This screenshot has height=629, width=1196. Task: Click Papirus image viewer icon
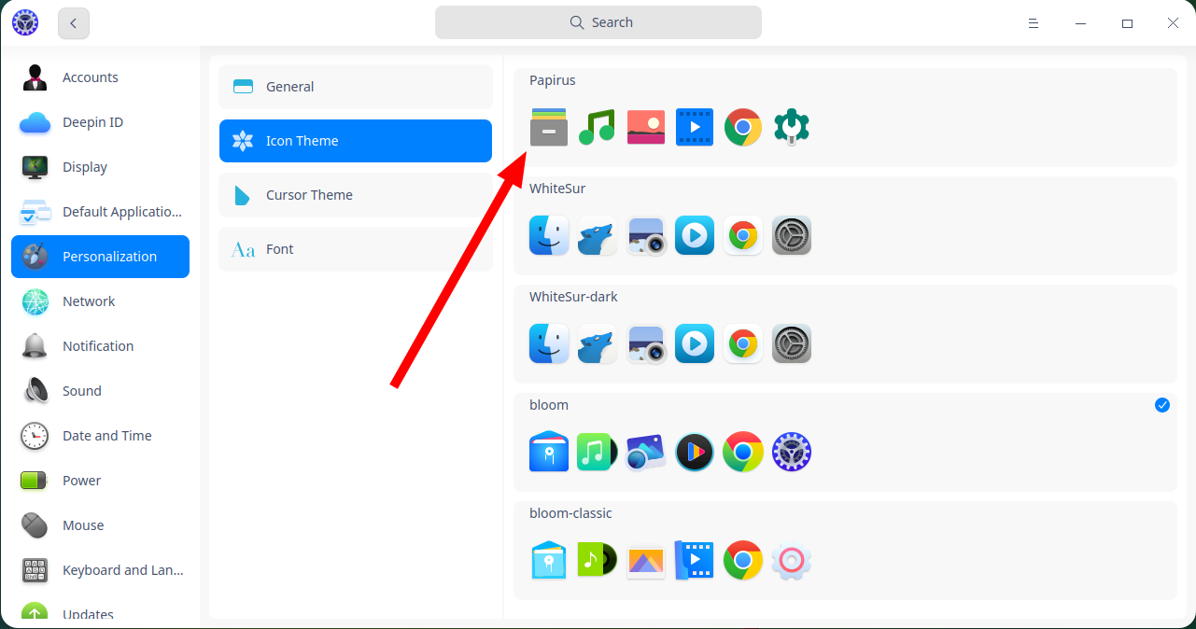point(646,127)
